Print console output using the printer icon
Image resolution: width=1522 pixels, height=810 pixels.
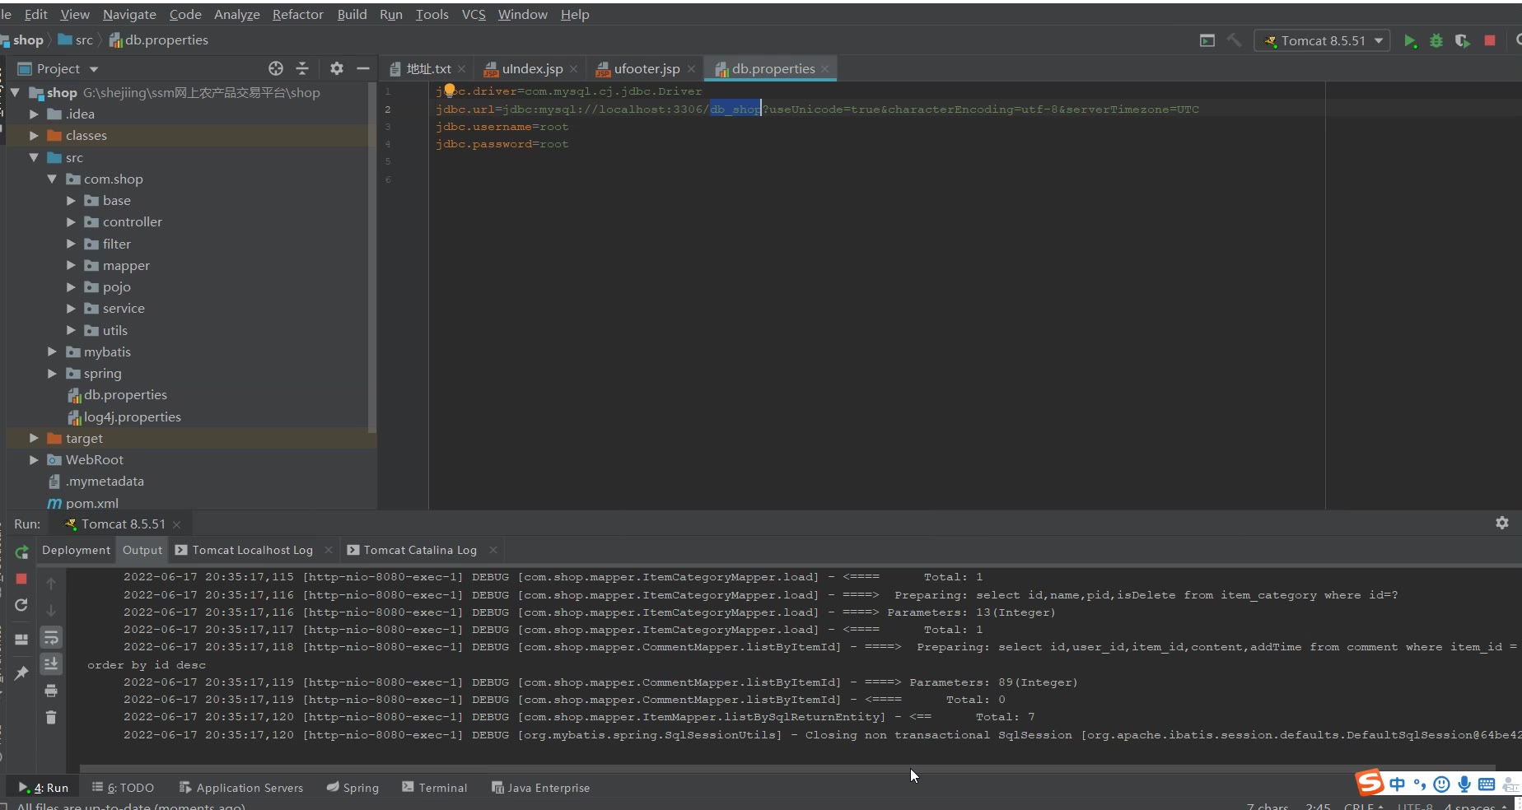(51, 691)
